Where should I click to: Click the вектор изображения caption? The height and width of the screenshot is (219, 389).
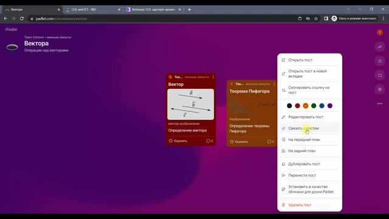point(184,123)
